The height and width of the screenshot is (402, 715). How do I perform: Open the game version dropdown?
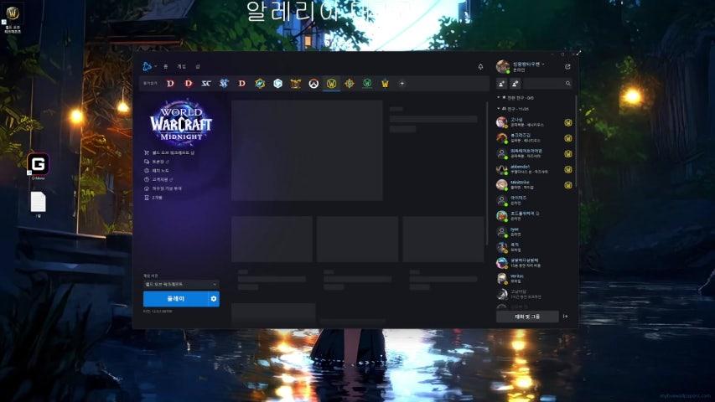click(x=181, y=285)
